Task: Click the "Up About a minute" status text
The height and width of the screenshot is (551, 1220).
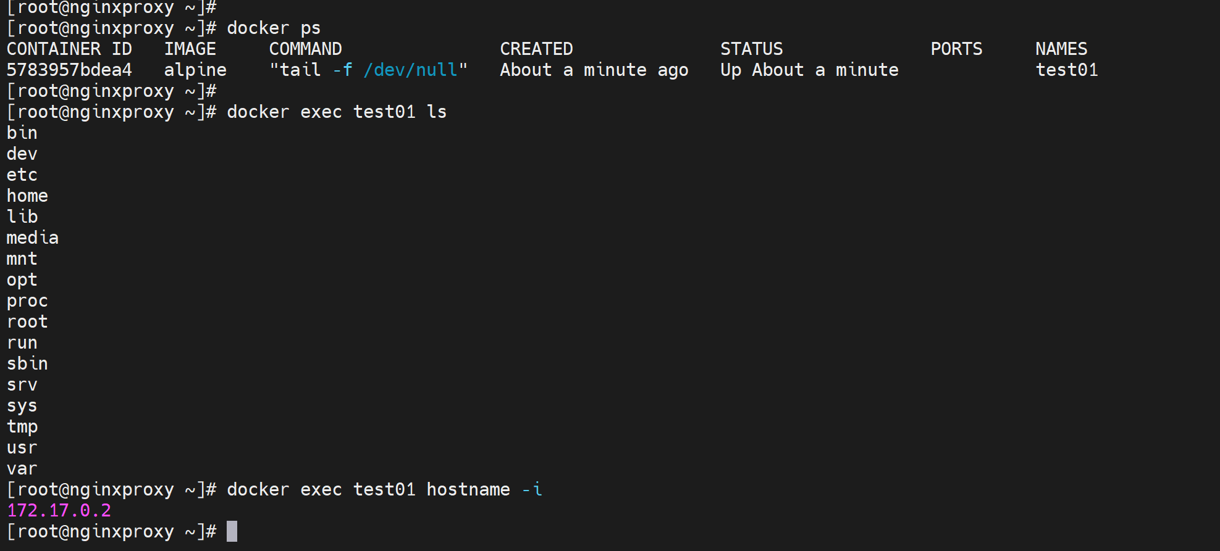Action: coord(809,70)
